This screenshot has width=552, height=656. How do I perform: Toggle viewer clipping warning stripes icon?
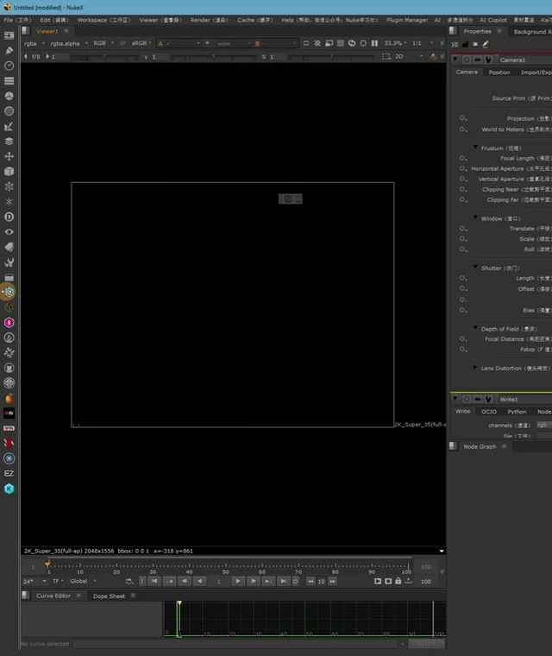pos(317,43)
